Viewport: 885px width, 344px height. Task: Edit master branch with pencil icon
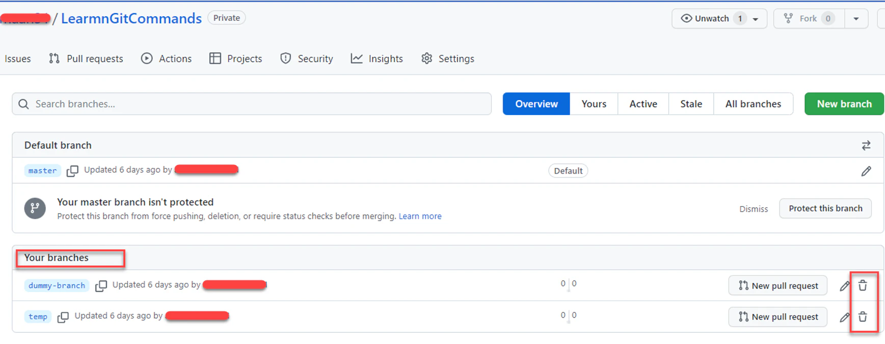tap(866, 171)
